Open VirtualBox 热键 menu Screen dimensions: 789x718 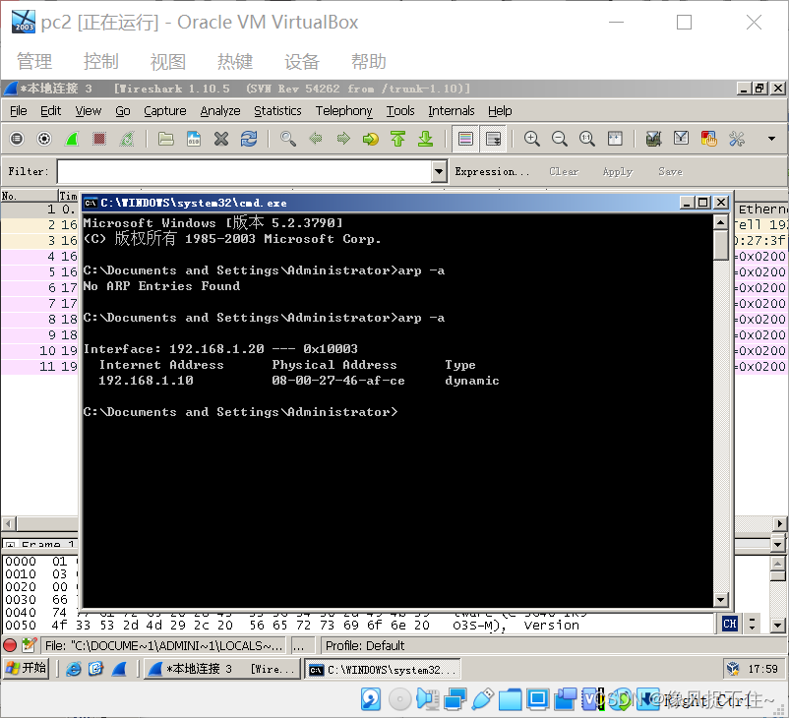[235, 61]
